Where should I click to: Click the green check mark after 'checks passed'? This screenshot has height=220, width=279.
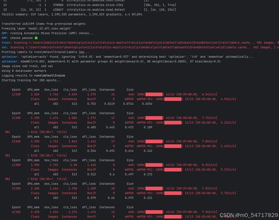(x=36, y=38)
